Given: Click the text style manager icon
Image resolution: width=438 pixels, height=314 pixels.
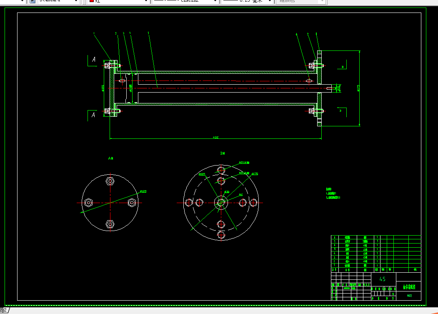Looking at the screenshot, I should (x=33, y=1).
